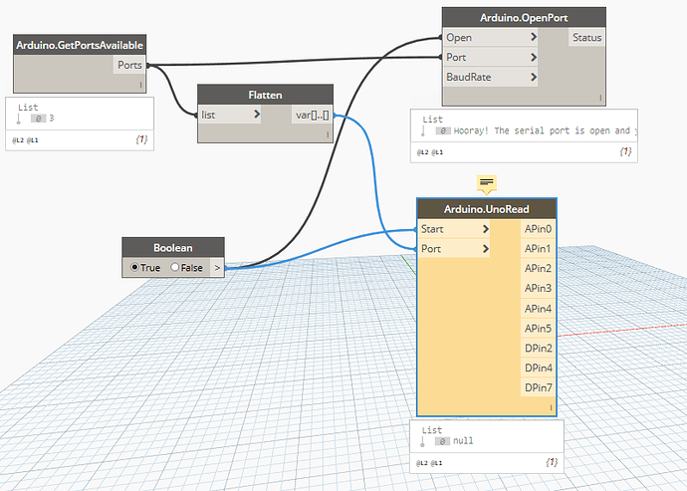Image resolution: width=687 pixels, height=491 pixels.
Task: Click the Start input label on Arduino.UnoRead
Action: click(432, 229)
